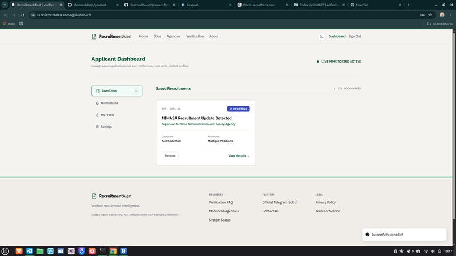Switch to Open Hackathons Now tab
This screenshot has height=256, width=456.
[263, 5]
